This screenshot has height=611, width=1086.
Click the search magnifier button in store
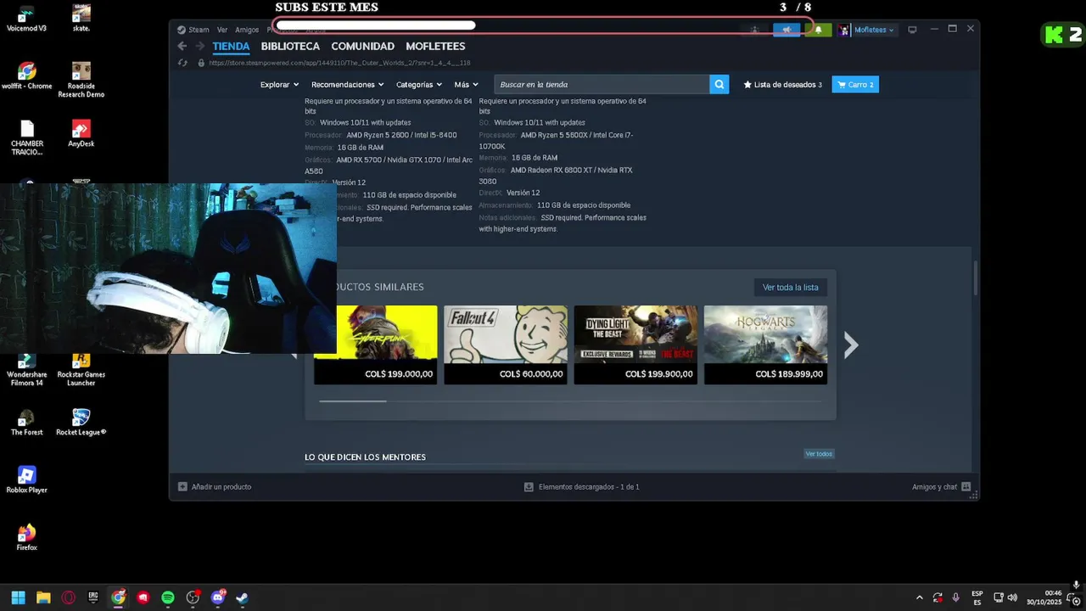pyautogui.click(x=719, y=84)
